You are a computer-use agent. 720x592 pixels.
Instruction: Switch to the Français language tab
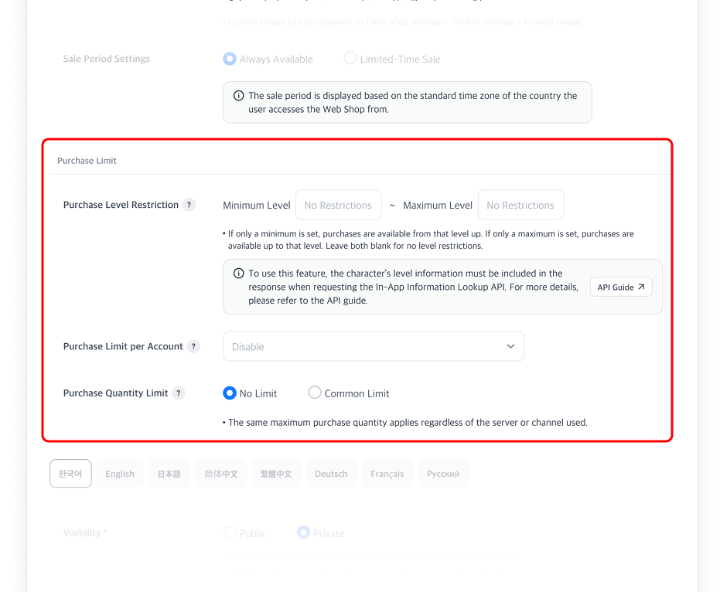click(387, 474)
